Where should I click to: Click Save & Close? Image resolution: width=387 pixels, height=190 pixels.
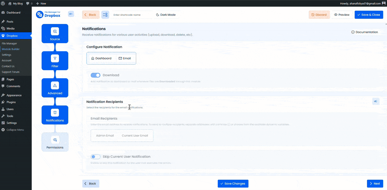pos(369,14)
